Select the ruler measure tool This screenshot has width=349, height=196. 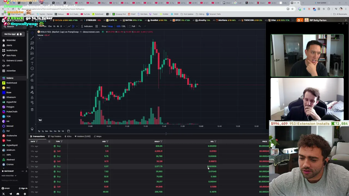[x=32, y=75]
